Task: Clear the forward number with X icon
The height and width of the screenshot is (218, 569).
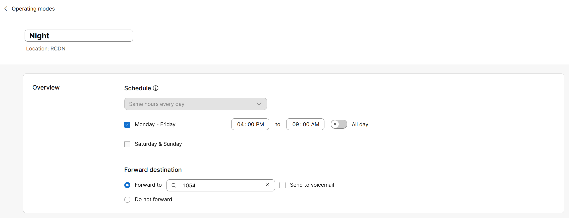Action: click(x=267, y=185)
